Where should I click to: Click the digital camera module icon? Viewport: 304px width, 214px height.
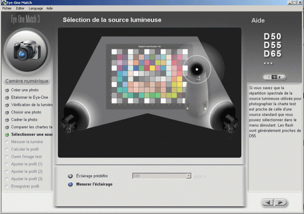[x=27, y=51]
